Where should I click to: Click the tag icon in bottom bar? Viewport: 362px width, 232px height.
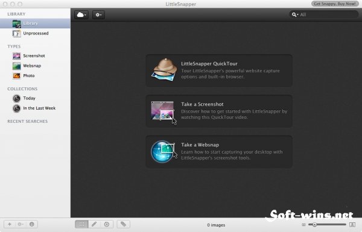point(123,224)
